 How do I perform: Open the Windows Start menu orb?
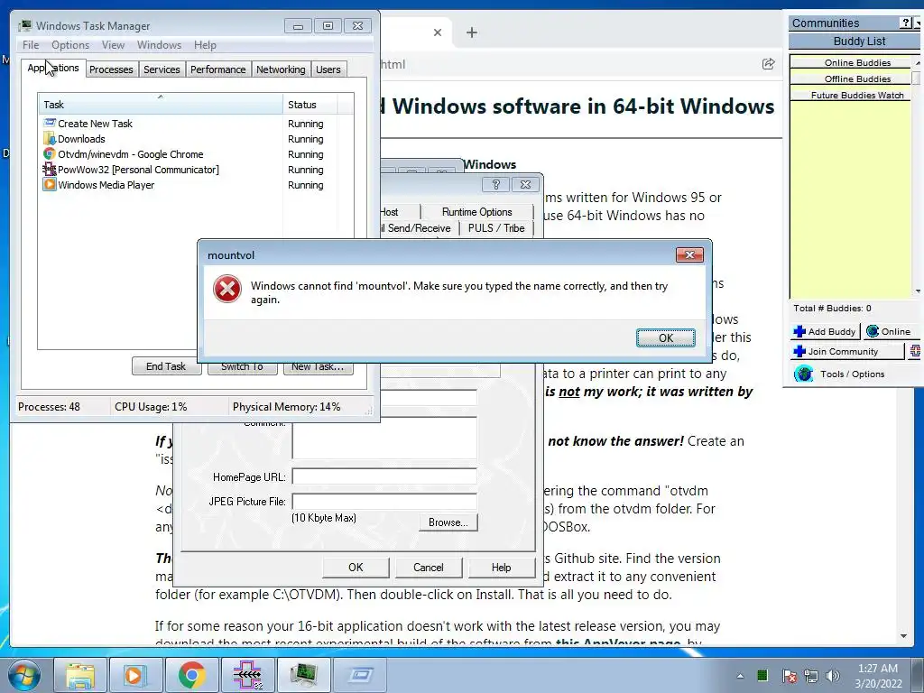point(23,675)
